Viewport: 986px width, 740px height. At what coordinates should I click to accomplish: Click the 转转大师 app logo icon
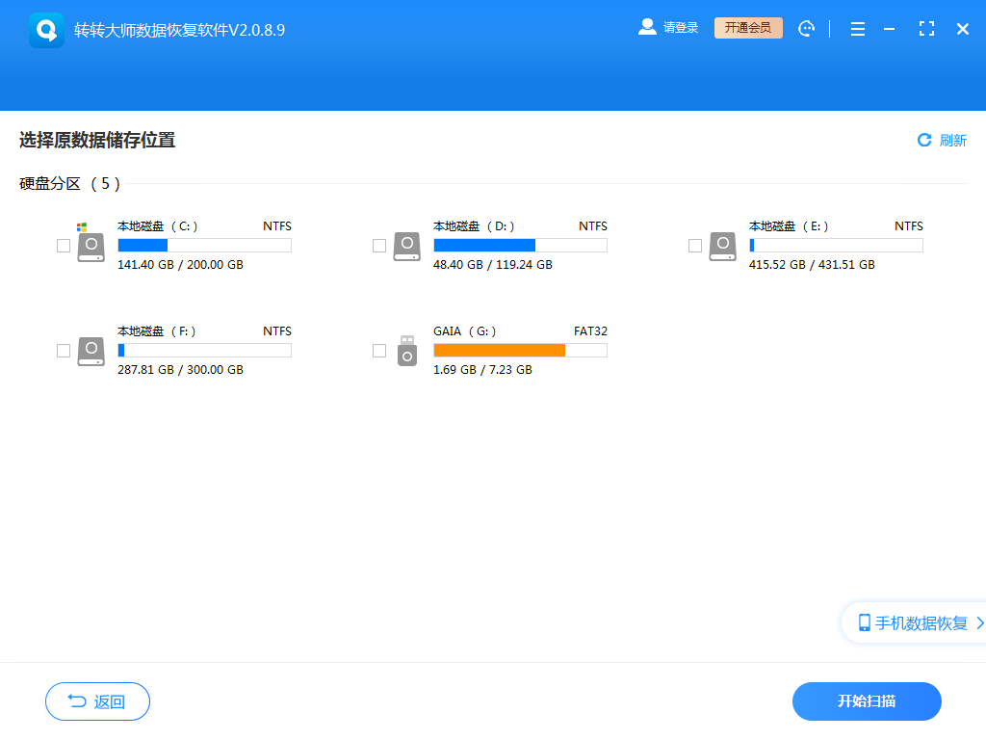45,28
